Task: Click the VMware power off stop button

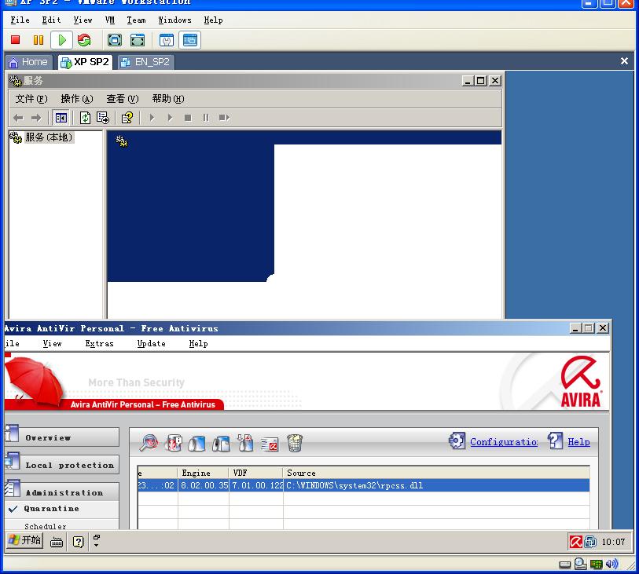Action: pos(16,40)
